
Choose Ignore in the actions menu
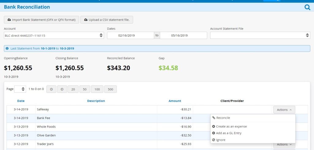(220, 140)
